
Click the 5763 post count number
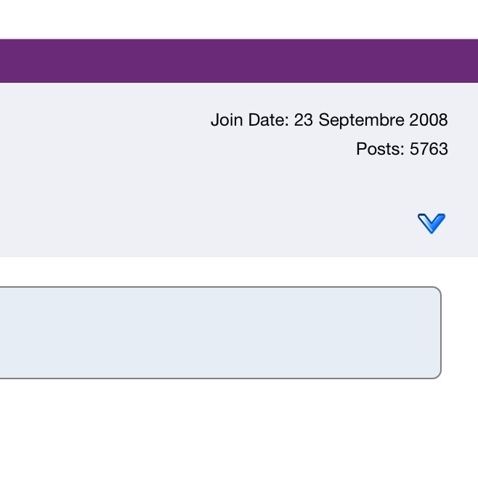pos(429,150)
